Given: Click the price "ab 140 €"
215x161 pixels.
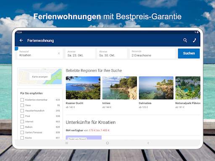Looking at the screenshot, I should [70, 107].
